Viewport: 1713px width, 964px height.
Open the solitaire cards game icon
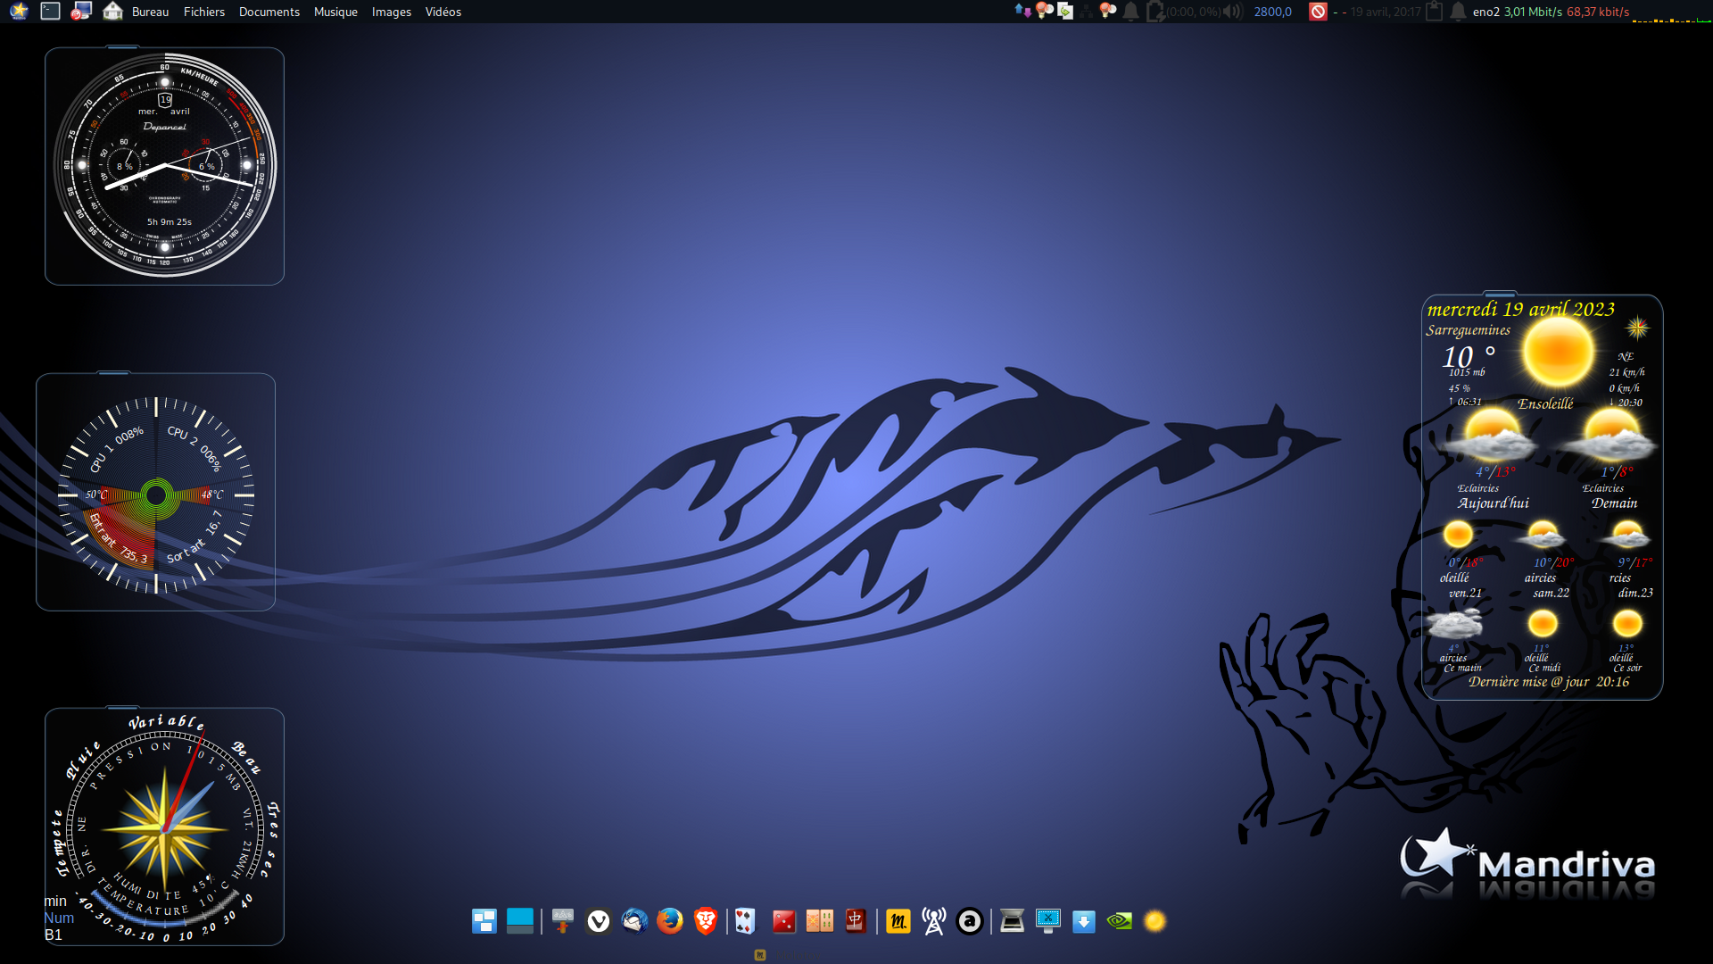pos(745,920)
